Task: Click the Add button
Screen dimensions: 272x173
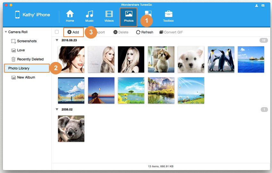Action: [x=73, y=32]
